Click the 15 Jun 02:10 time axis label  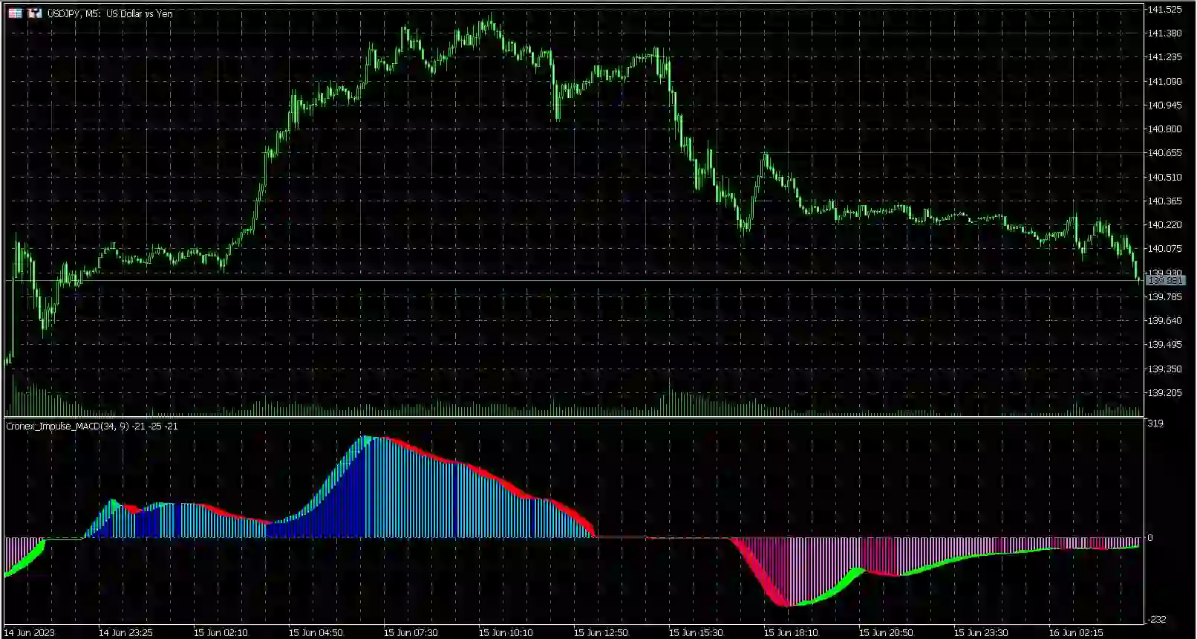click(x=221, y=633)
